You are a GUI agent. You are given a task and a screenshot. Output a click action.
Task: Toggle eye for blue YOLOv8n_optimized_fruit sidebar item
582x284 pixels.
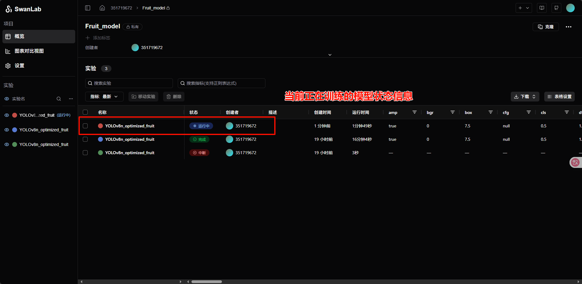[x=7, y=130]
